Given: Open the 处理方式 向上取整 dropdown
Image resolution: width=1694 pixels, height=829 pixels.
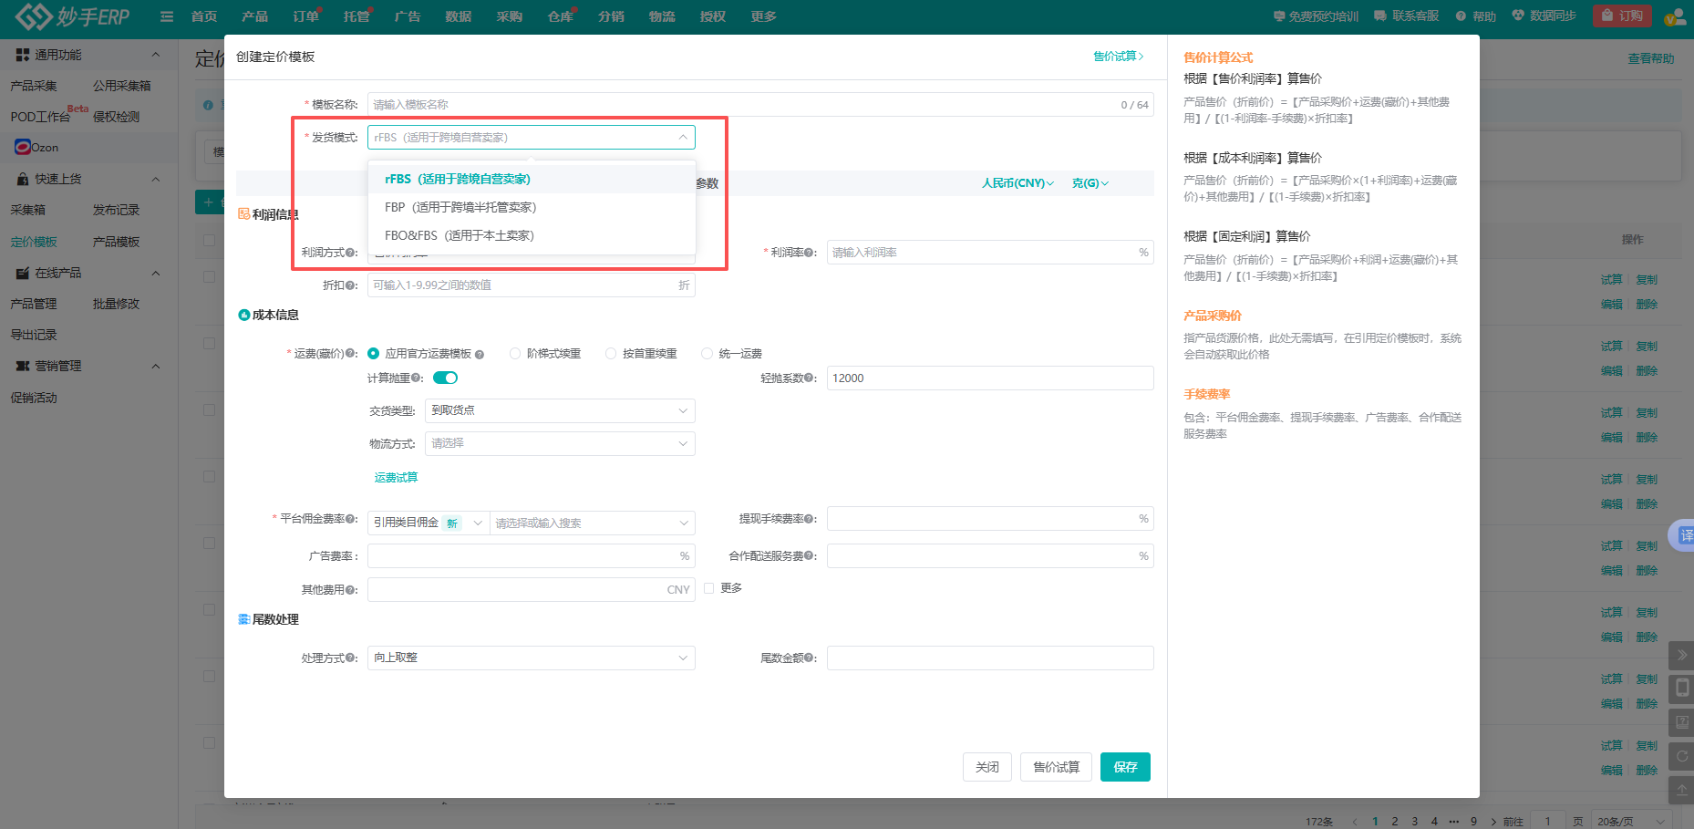Looking at the screenshot, I should coord(531,658).
